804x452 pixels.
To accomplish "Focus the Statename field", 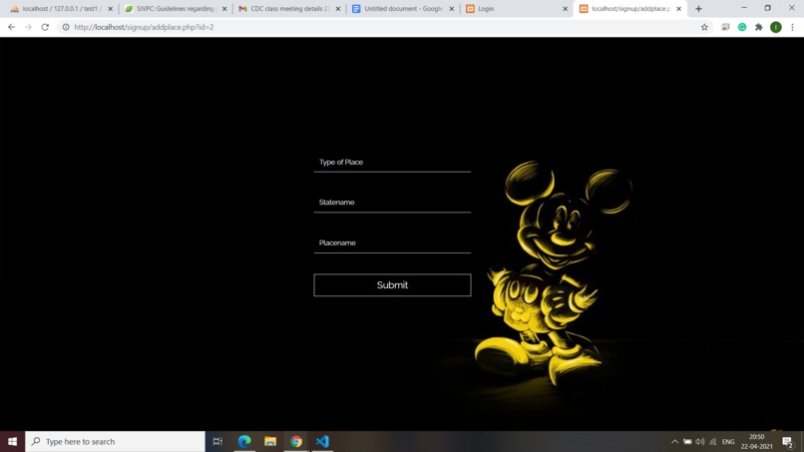I will [x=392, y=203].
